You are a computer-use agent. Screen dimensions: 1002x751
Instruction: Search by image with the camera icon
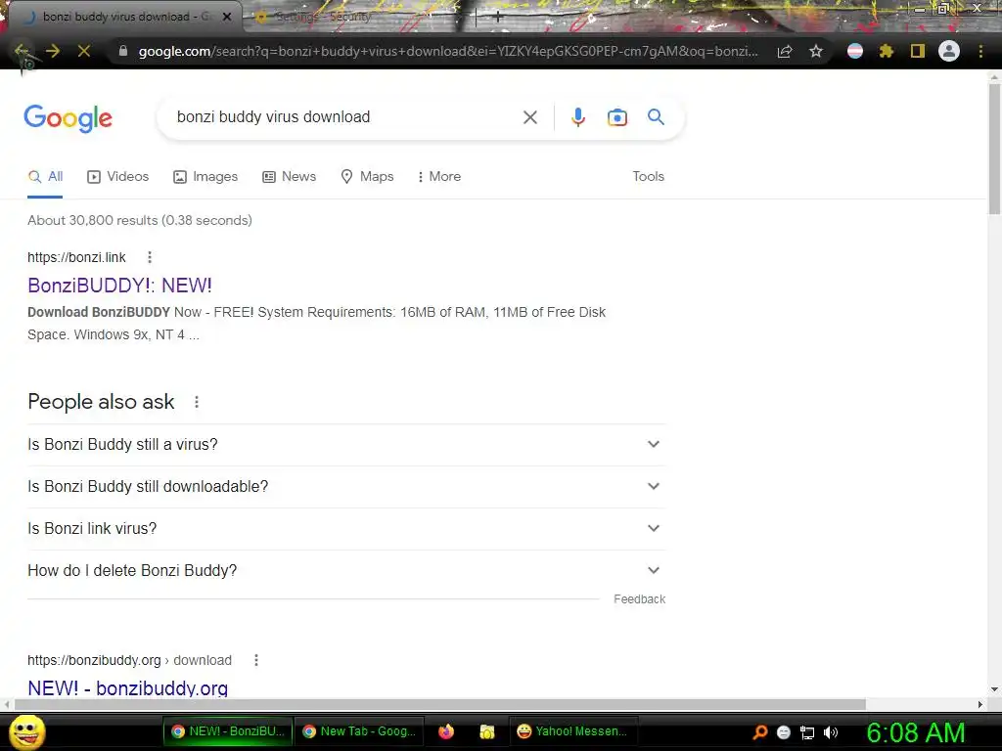pos(616,117)
